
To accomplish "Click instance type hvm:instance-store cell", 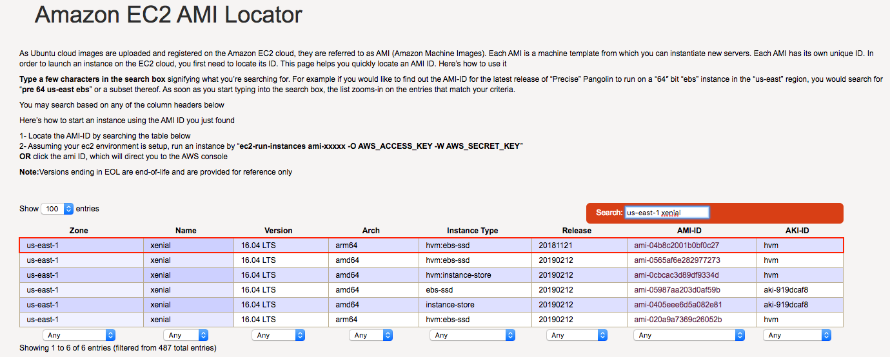I will point(475,275).
